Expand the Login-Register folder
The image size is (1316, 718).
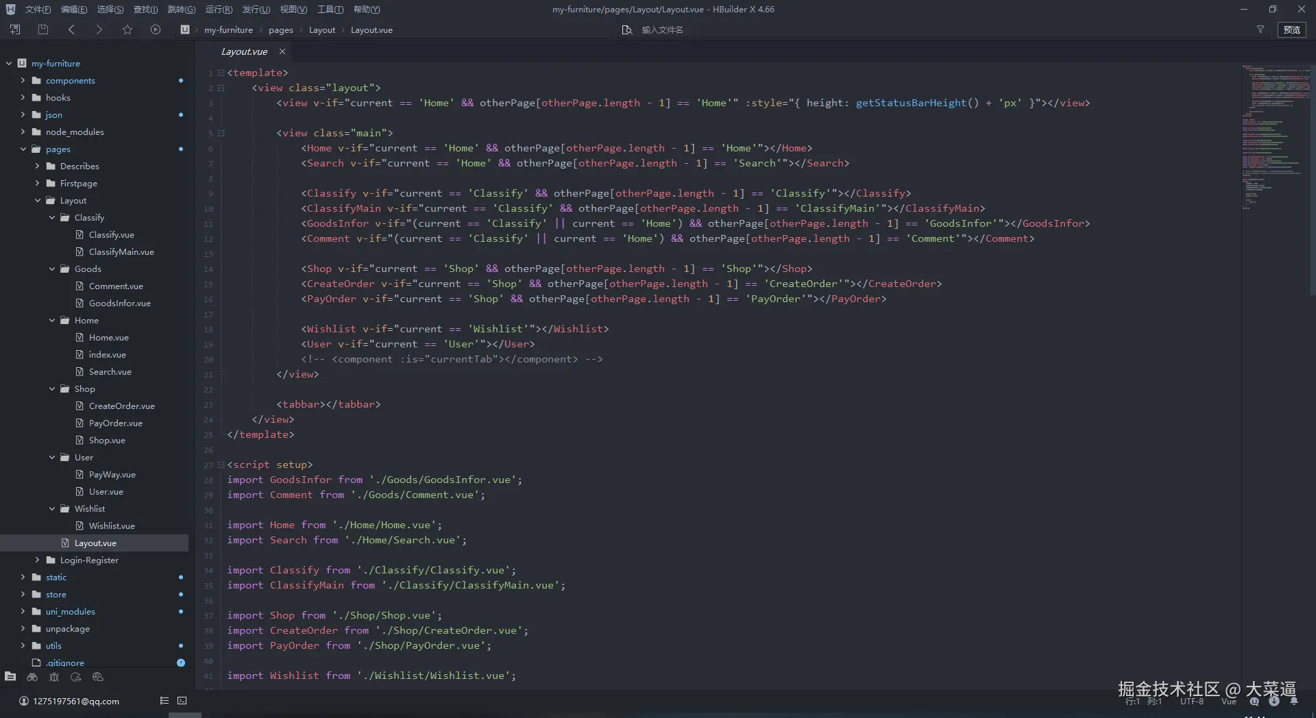(x=38, y=560)
